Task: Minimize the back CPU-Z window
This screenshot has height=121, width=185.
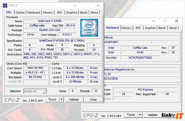Action: (154, 21)
